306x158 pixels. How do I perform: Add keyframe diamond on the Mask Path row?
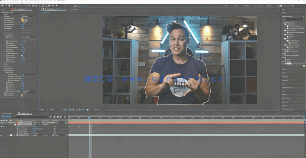pos(3,127)
